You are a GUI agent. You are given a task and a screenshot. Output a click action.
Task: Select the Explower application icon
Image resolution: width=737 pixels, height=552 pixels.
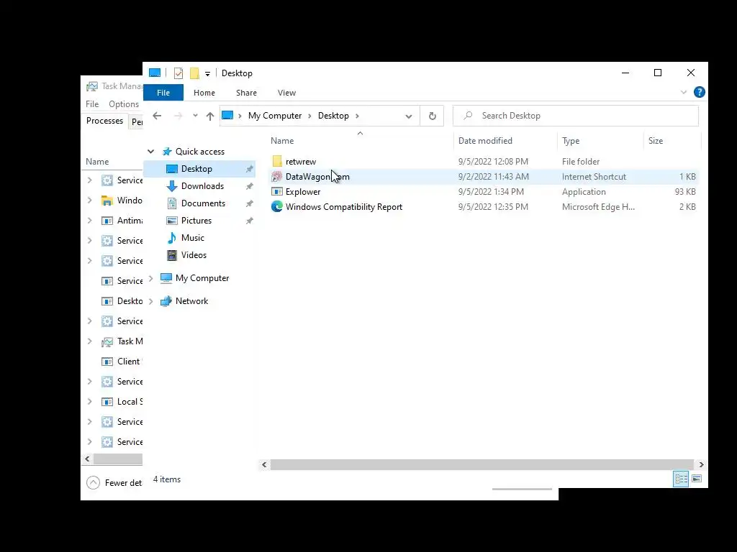coord(277,191)
